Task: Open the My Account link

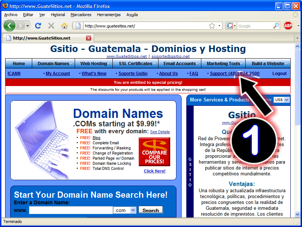Action: [x=58, y=74]
